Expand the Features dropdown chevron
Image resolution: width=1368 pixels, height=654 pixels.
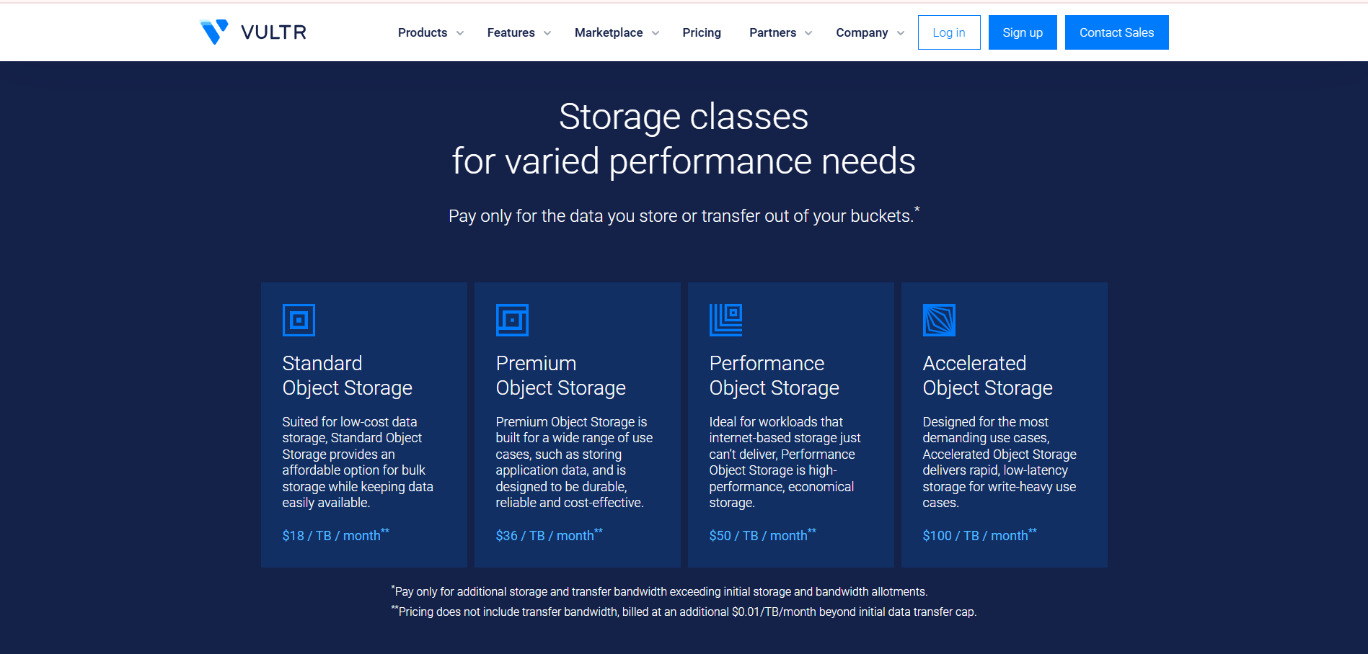pos(547,33)
